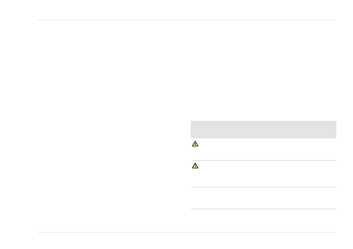Select the empty third table row
353x249 pixels.
(263, 198)
